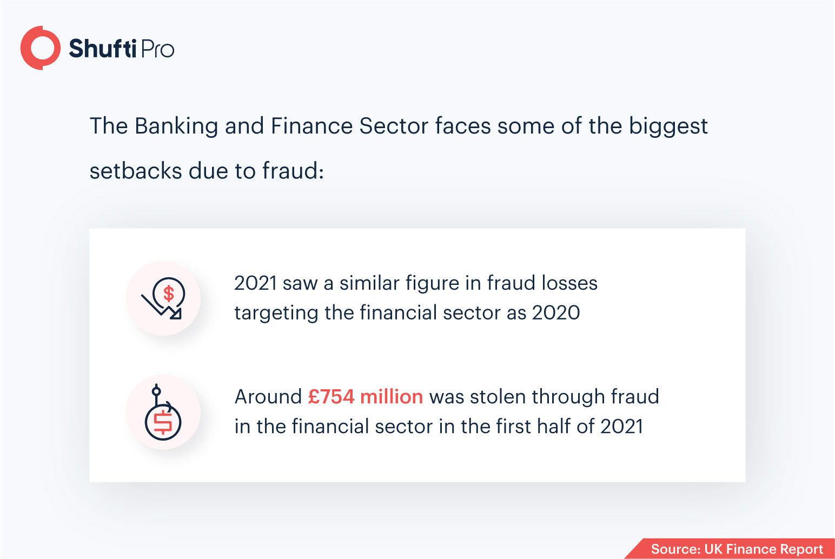Screen dimensions: 835x559
Task: Click the Shufti Pro brand name text
Action: coord(122,48)
